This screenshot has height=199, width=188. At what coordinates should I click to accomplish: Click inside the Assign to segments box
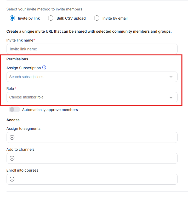(x=94, y=137)
